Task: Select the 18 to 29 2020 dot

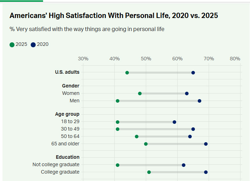Action: point(174,122)
